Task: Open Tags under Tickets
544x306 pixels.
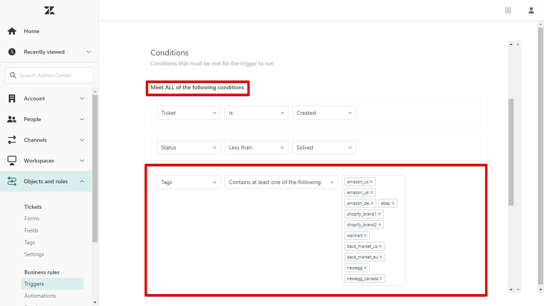Action: pos(30,242)
